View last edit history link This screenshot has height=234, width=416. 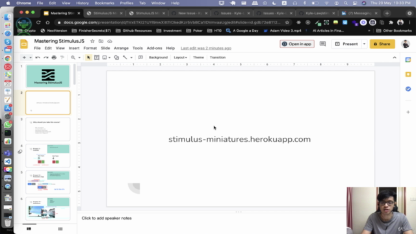[206, 48]
